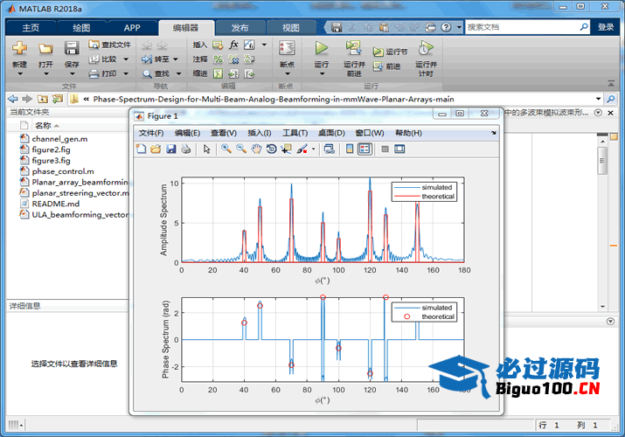
Task: Click the Print Figure icon
Action: point(185,149)
